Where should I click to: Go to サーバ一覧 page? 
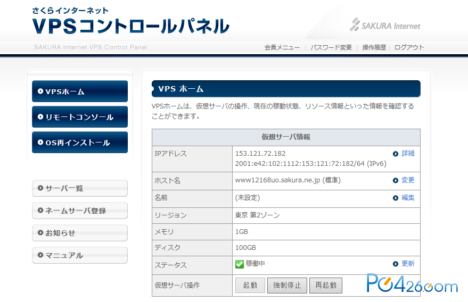coord(80,188)
